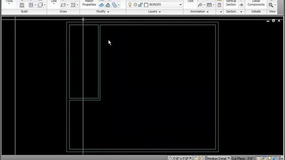This screenshot has width=285, height=160.
Task: Click the Detail Components button
Action: [x=256, y=3]
